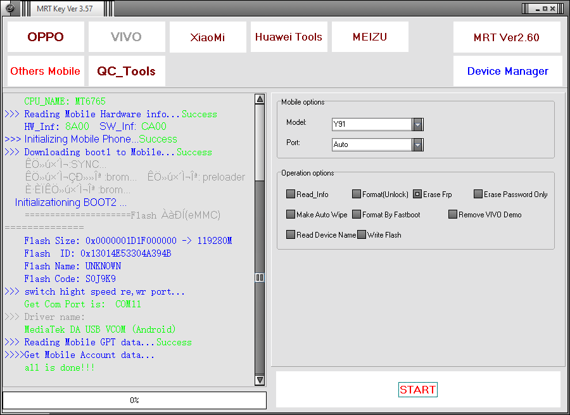Click the log scrollbar thumb grip
The image size is (570, 415).
tap(260, 278)
